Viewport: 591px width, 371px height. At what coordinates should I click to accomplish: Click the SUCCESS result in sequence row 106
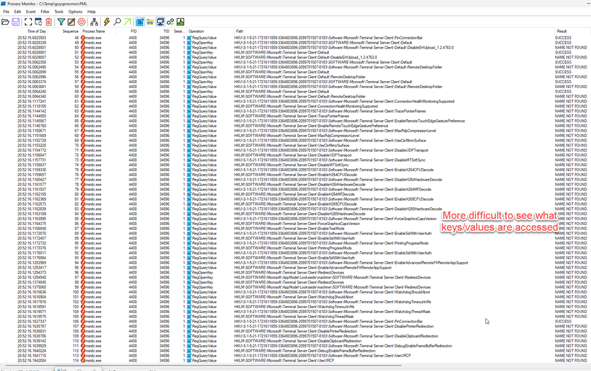coord(563,321)
